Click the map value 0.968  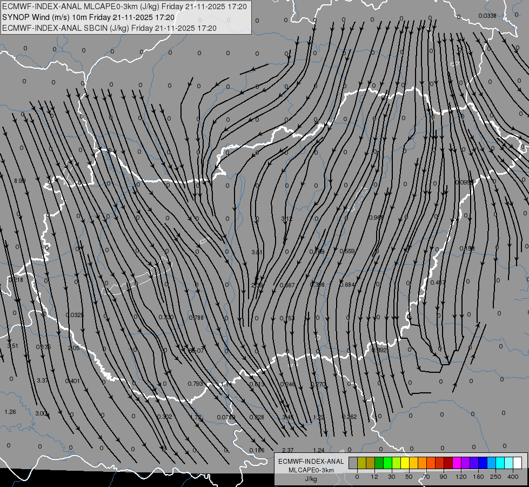pos(377,218)
